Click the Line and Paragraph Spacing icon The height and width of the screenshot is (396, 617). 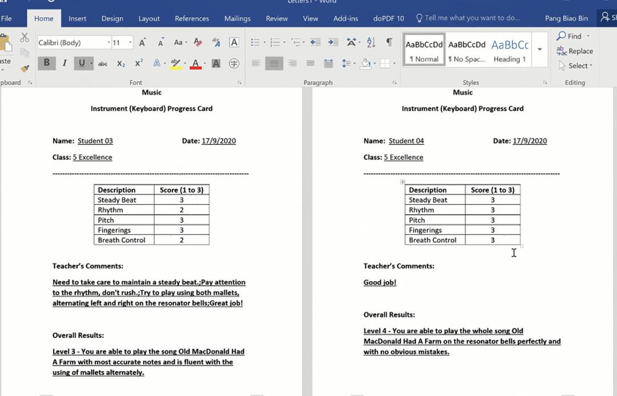click(x=346, y=63)
